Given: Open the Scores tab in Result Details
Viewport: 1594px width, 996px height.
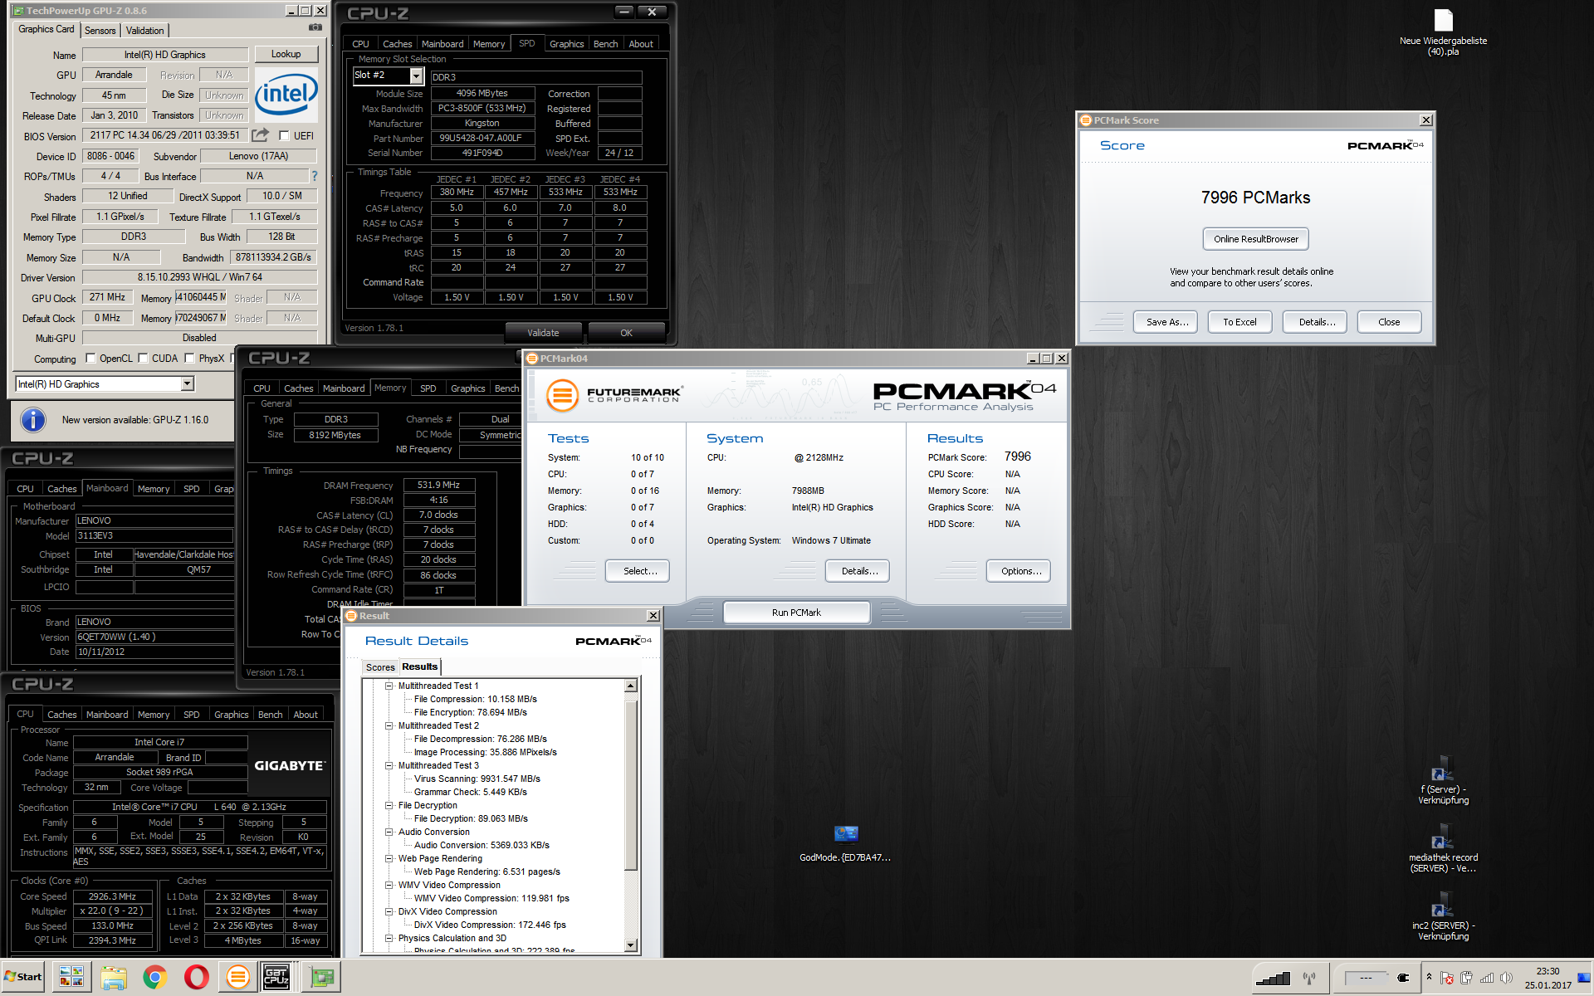Looking at the screenshot, I should [380, 667].
